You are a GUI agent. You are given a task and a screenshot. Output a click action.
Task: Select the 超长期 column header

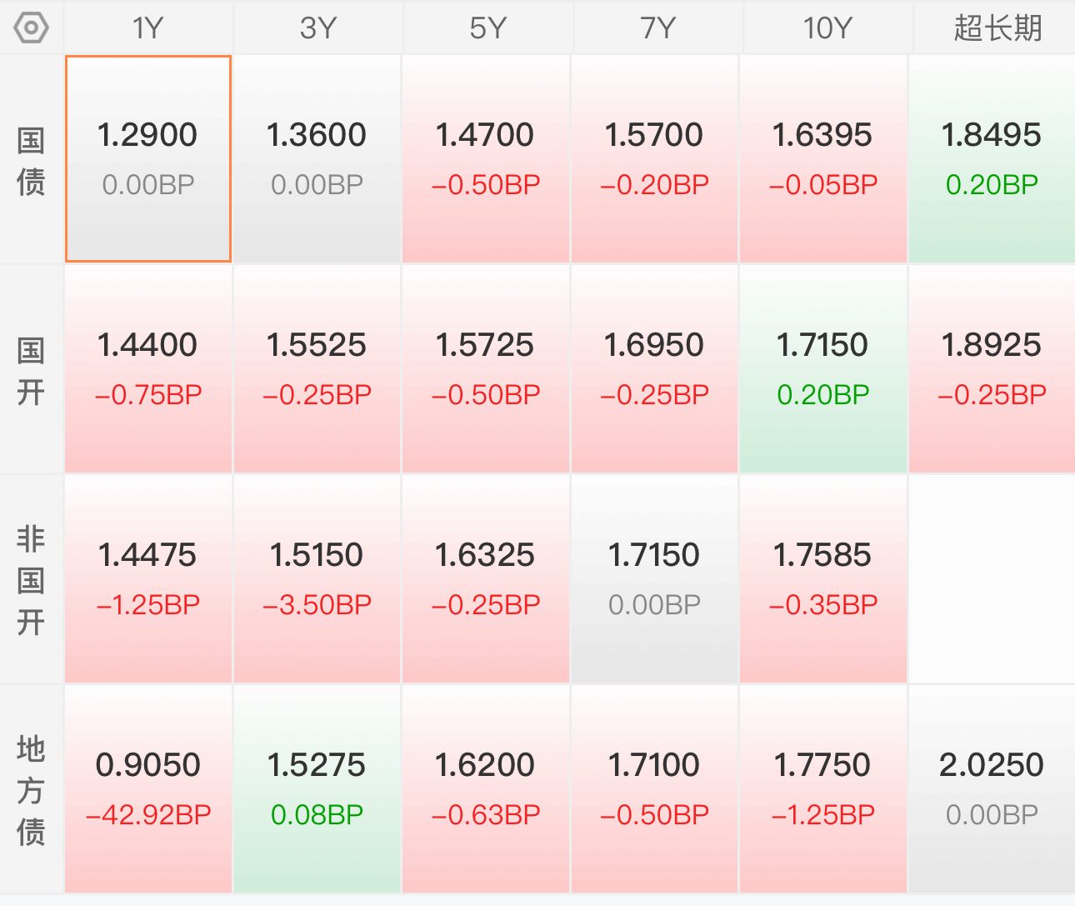pos(997,28)
